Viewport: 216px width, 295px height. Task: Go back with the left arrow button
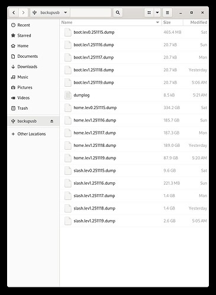click(x=14, y=12)
